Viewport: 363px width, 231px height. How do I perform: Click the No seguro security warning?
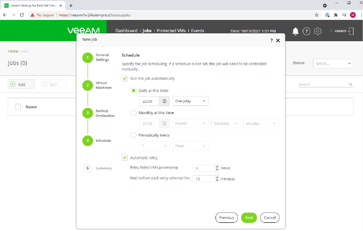click(x=42, y=15)
